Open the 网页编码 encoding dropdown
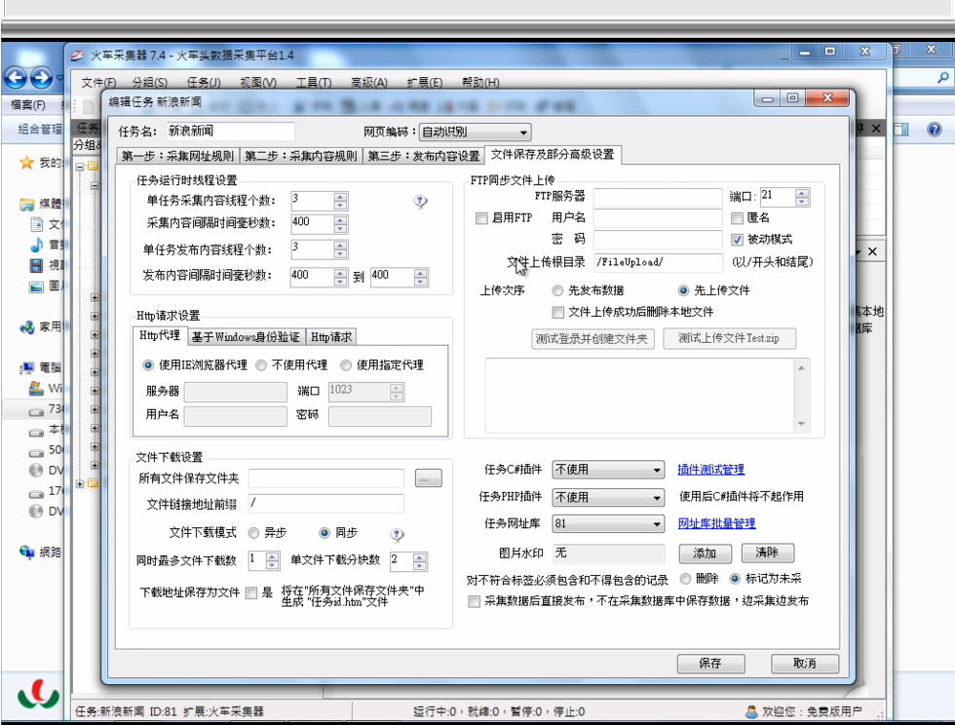Image resolution: width=955 pixels, height=725 pixels. click(476, 132)
